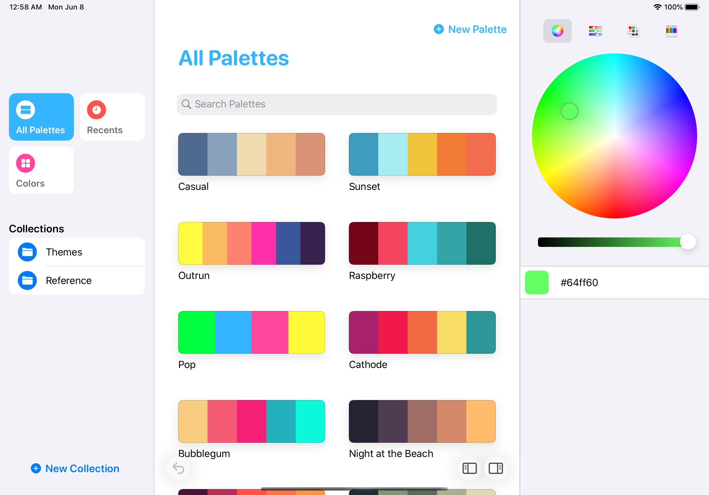
Task: Click the Wi-Fi status icon
Action: pos(657,7)
